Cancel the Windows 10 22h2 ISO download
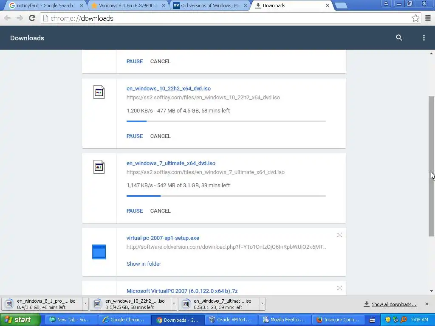 coord(160,136)
